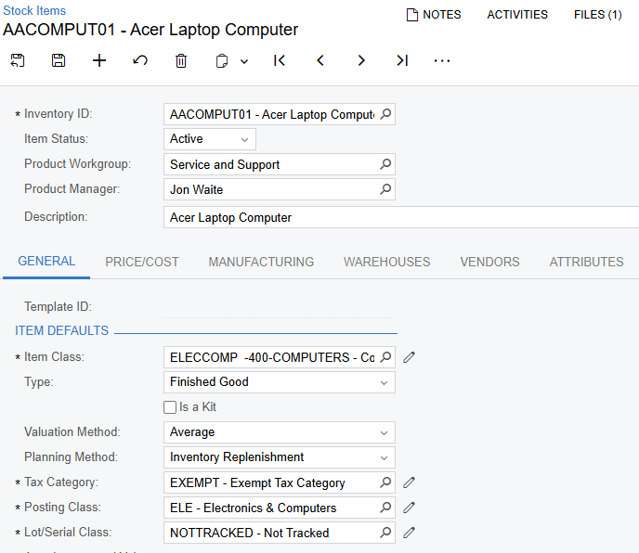Go to the next record
This screenshot has width=639, height=553.
point(361,60)
